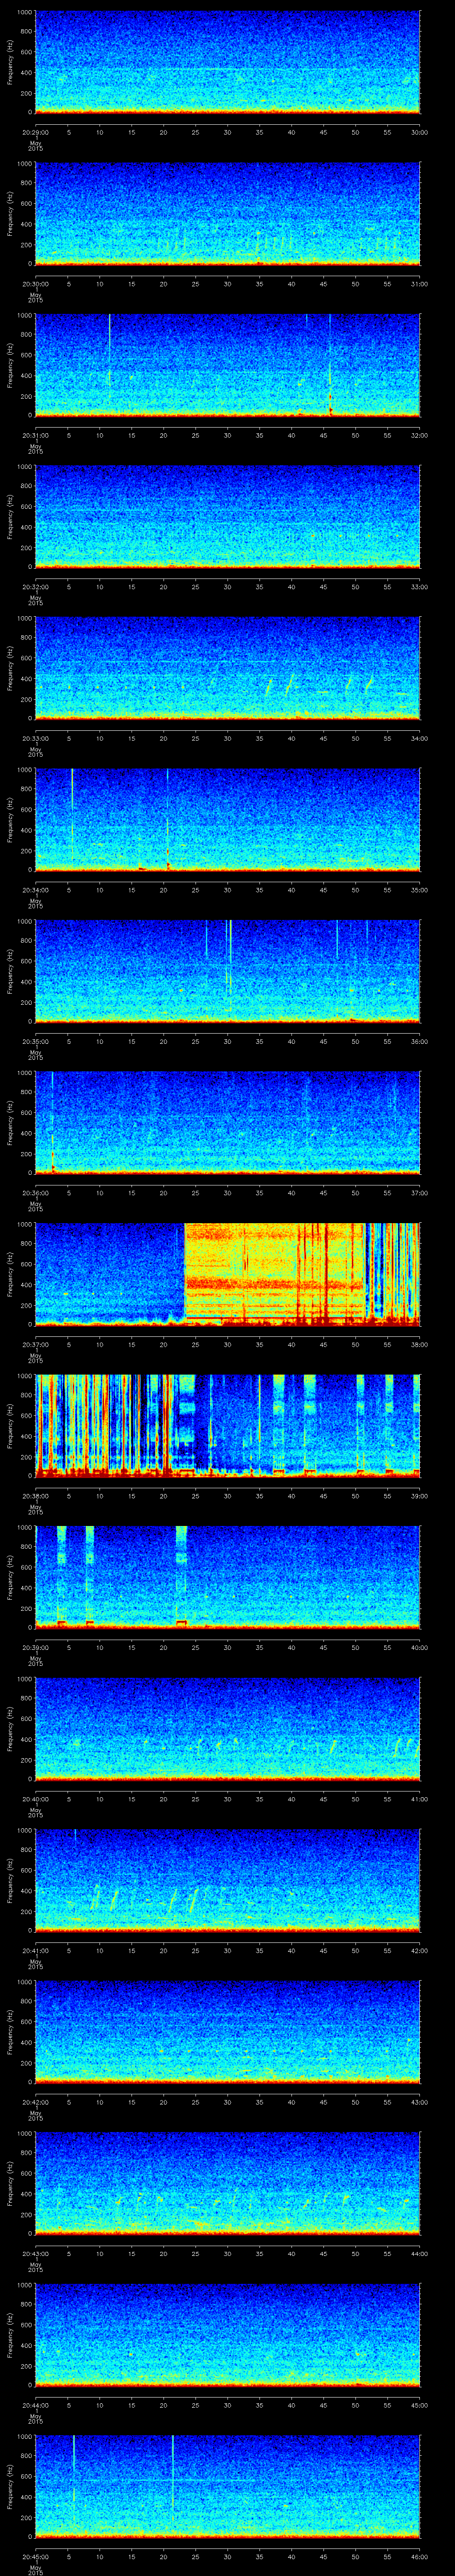Click the 38:00 end time label
455x2576 pixels.
[x=419, y=1344]
